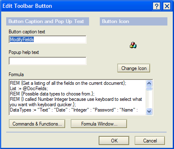Click the '@DocFields' line in formula
The width and height of the screenshot is (174, 149).
[x=29, y=88]
